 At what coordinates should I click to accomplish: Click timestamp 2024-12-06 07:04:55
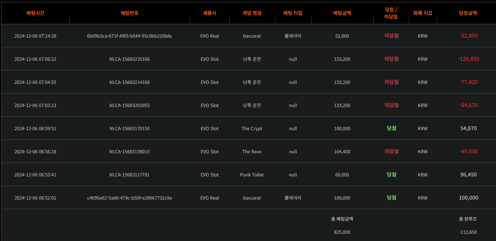pos(35,82)
